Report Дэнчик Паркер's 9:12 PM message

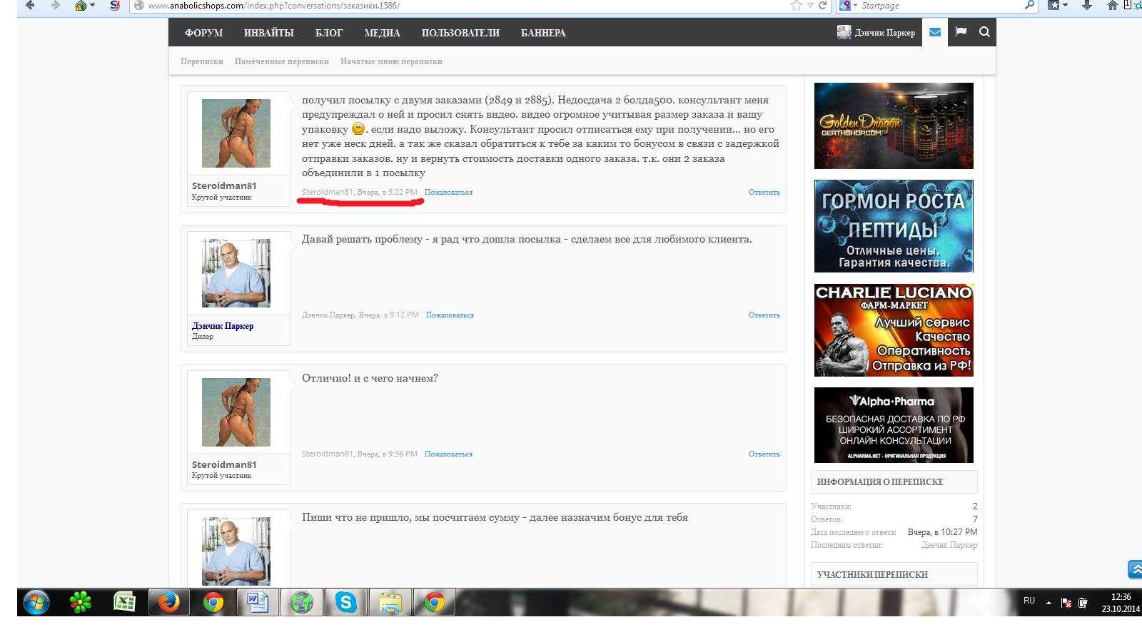point(450,315)
